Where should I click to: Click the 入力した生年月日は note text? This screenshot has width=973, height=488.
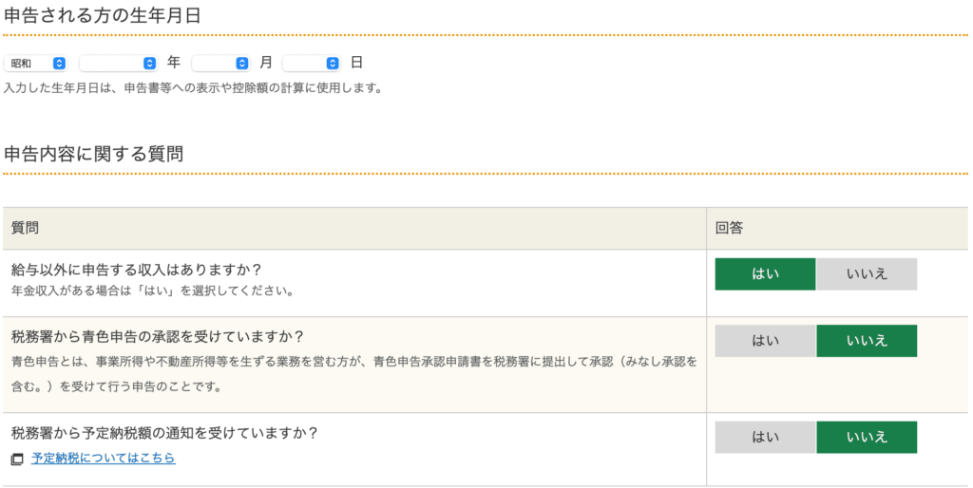click(192, 87)
